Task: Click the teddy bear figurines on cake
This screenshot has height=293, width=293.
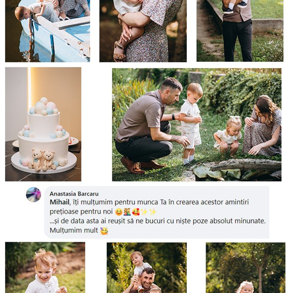Action: (42, 160)
